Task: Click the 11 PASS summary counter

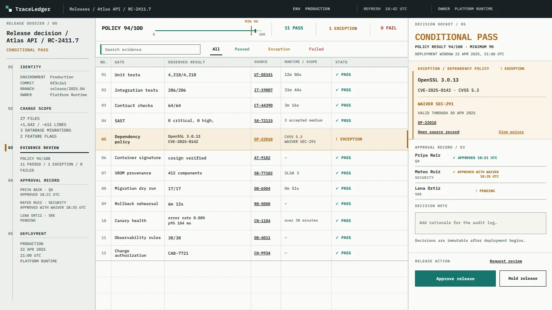Action: [x=294, y=28]
